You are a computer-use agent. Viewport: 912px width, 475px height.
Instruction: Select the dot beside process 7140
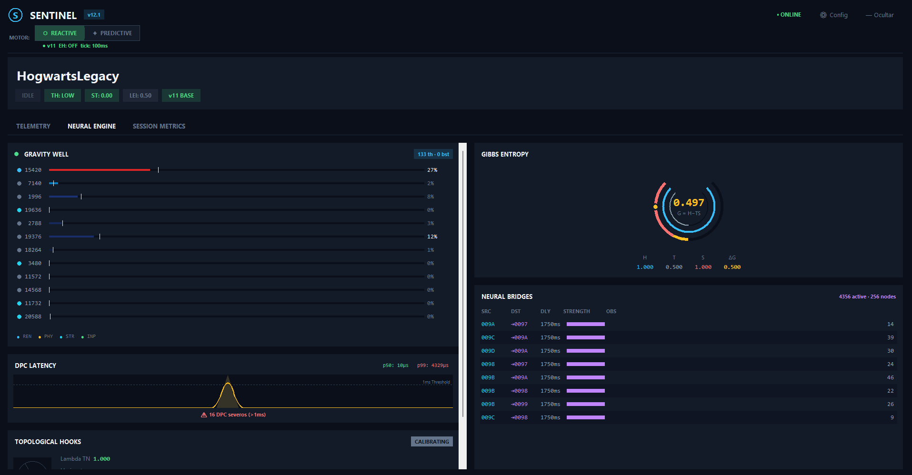point(20,183)
